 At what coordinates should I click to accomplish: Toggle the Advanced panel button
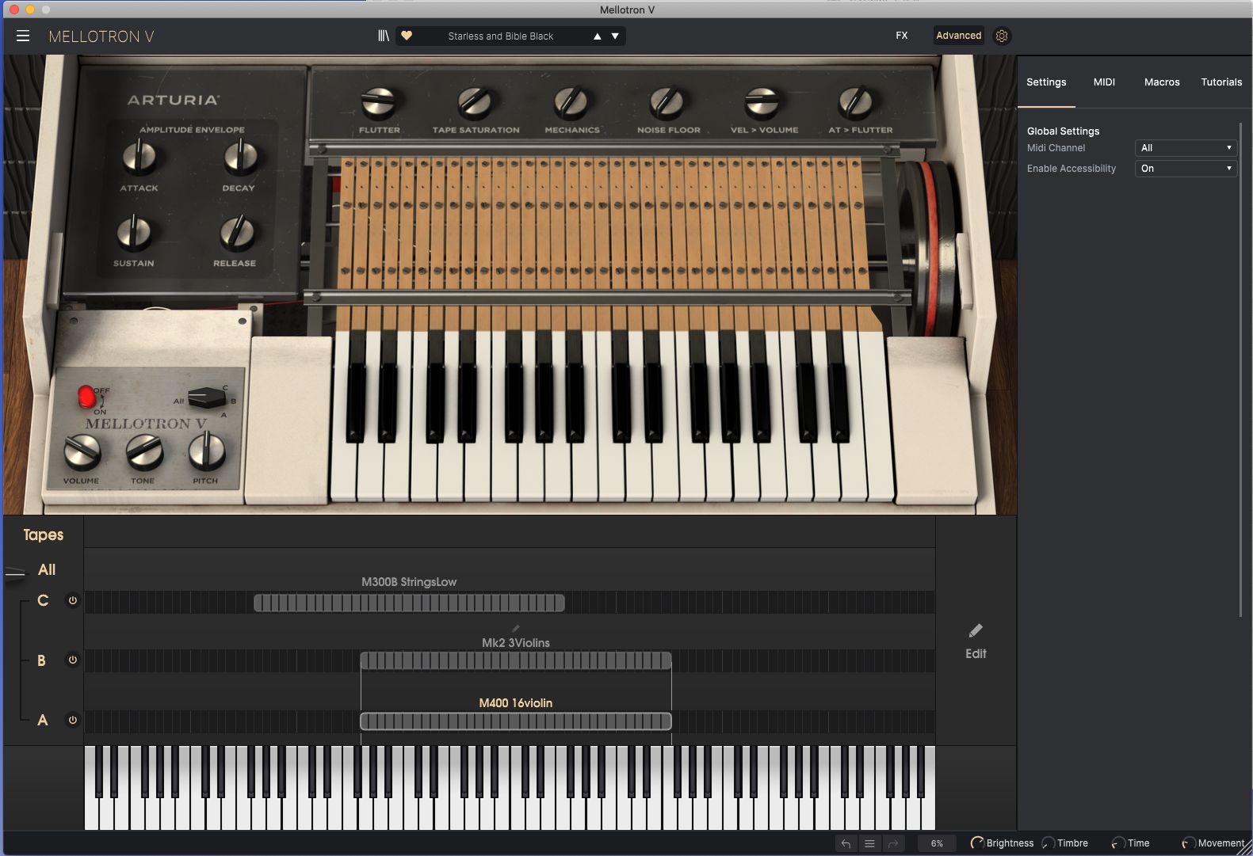[x=958, y=36]
